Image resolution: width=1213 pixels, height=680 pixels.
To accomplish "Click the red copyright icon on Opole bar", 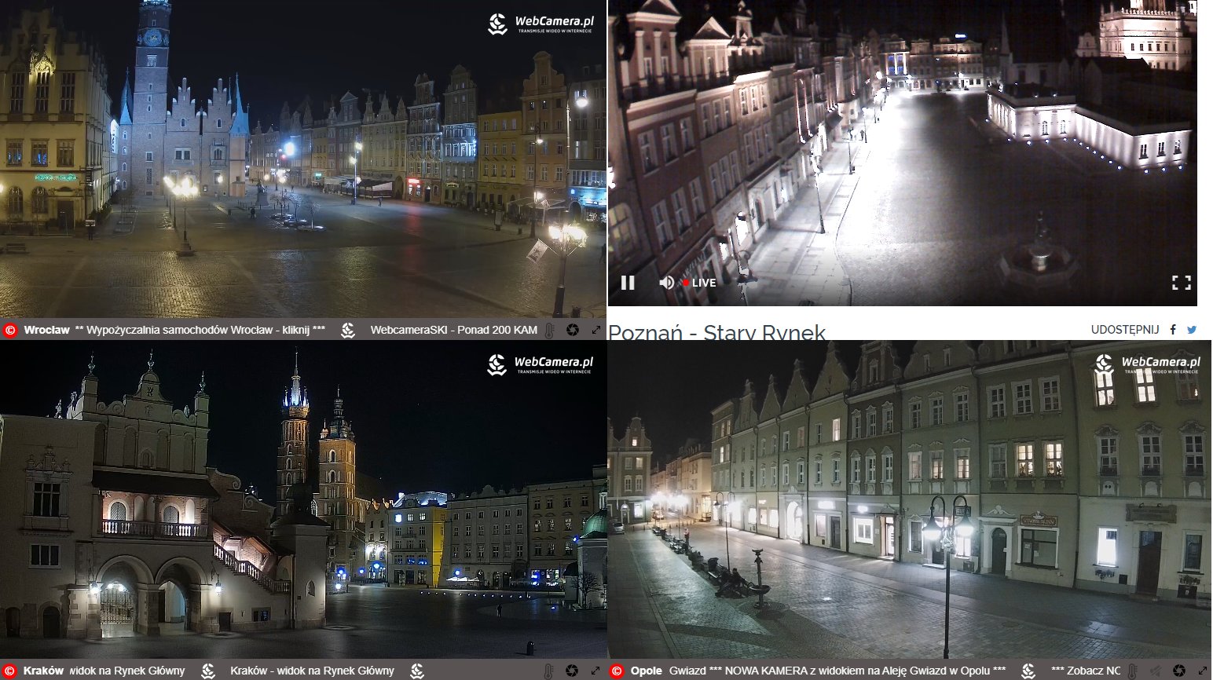I will click(x=617, y=671).
